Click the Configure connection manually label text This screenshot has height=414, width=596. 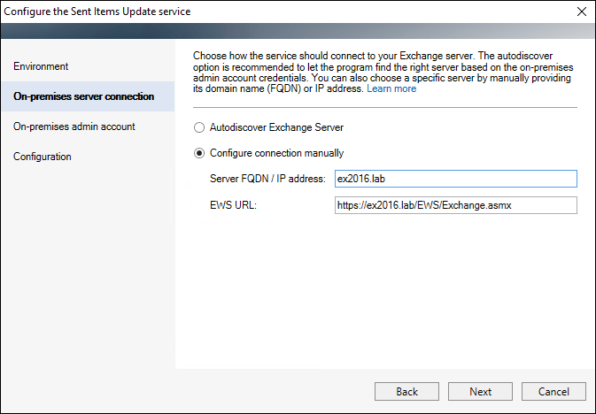(x=276, y=153)
